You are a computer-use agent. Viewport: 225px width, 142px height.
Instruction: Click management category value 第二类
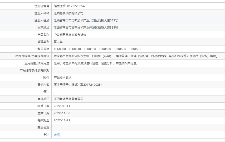pos(58,42)
